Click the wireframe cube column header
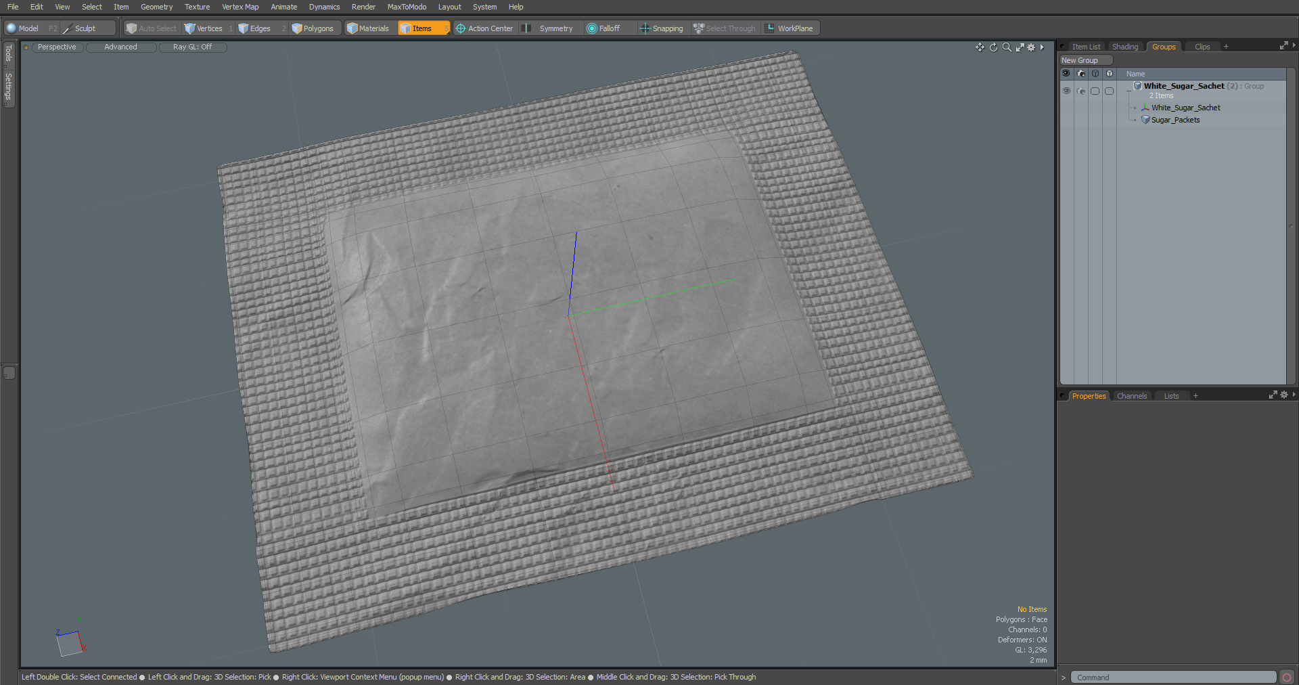 [x=1095, y=74]
